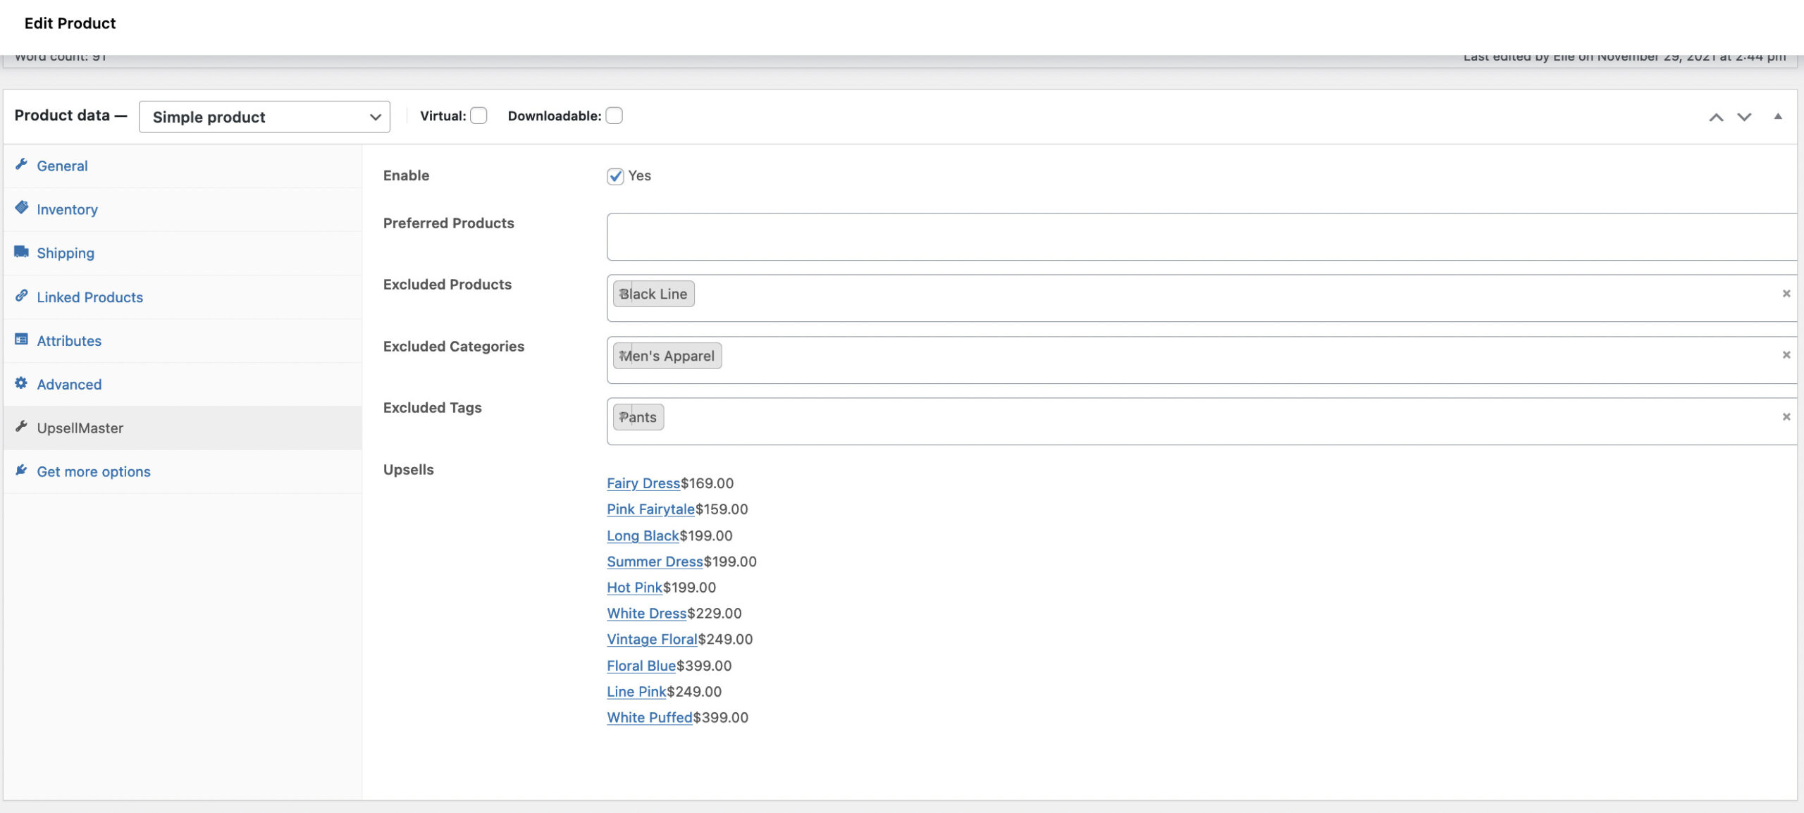Viewport: 1804px width, 813px height.
Task: Open the Linked Products tab
Action: point(183,297)
